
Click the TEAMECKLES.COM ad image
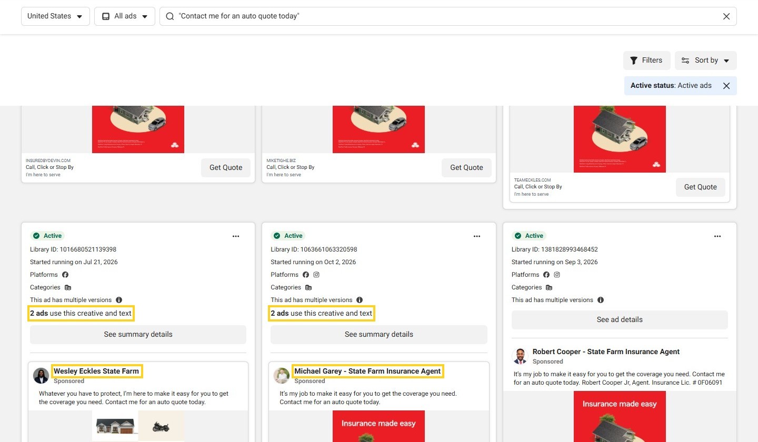pos(620,139)
